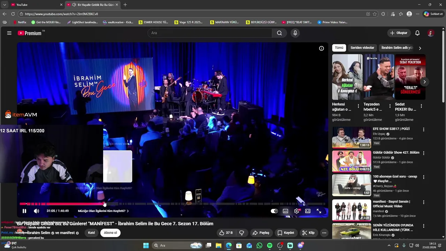Like the video (37 B)
The width and height of the screenshot is (446, 251).
[x=225, y=233]
